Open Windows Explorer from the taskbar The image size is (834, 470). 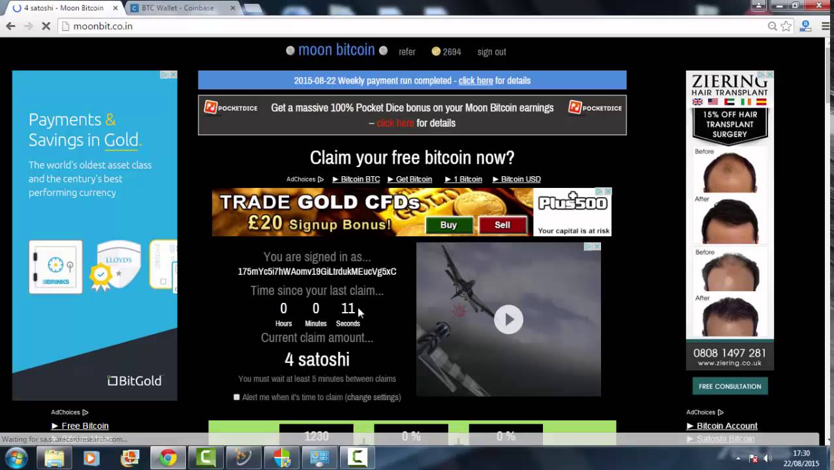coord(54,458)
